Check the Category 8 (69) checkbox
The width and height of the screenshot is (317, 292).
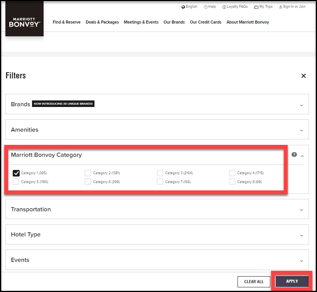232,182
